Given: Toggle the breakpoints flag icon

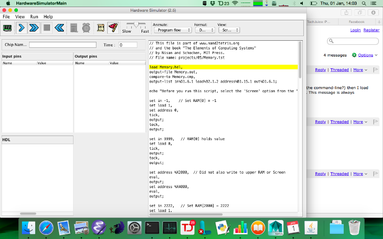Looking at the screenshot, I should [113, 28].
